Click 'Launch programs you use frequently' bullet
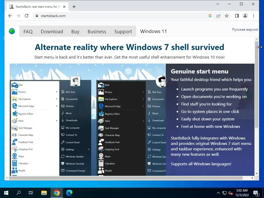This screenshot has width=264, height=198. pos(214,89)
